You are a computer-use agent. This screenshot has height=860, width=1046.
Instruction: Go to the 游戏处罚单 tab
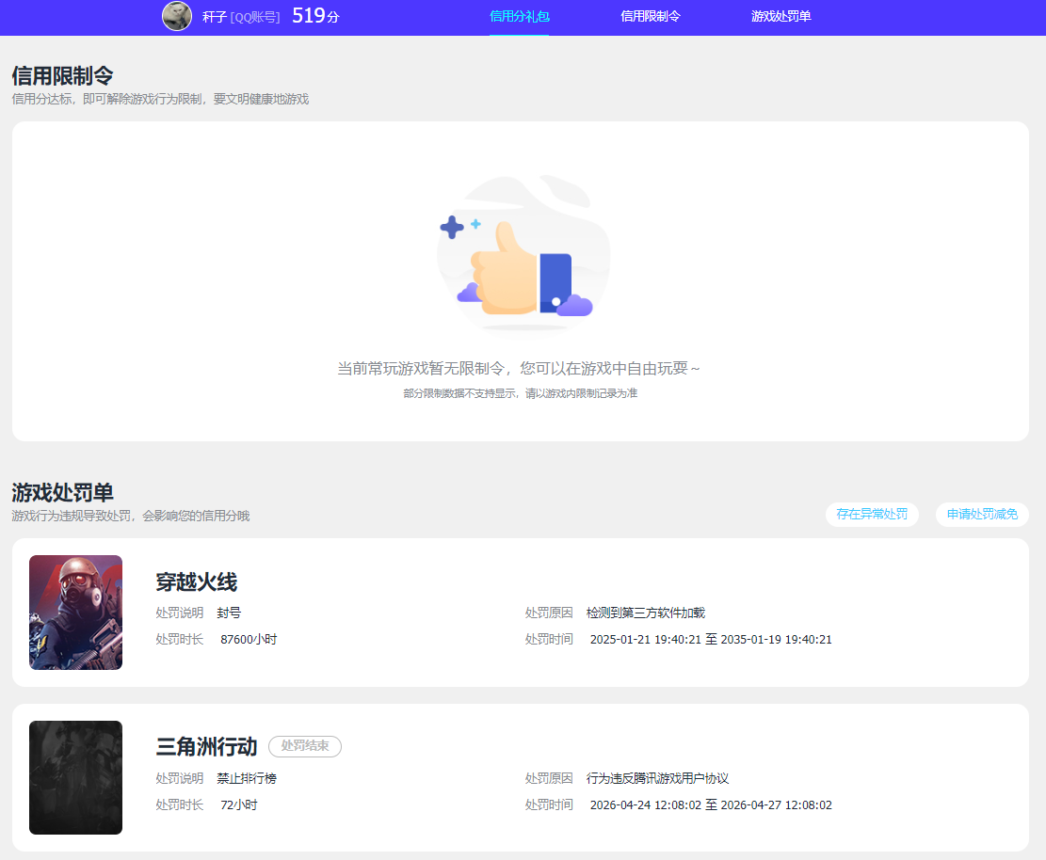point(781,16)
